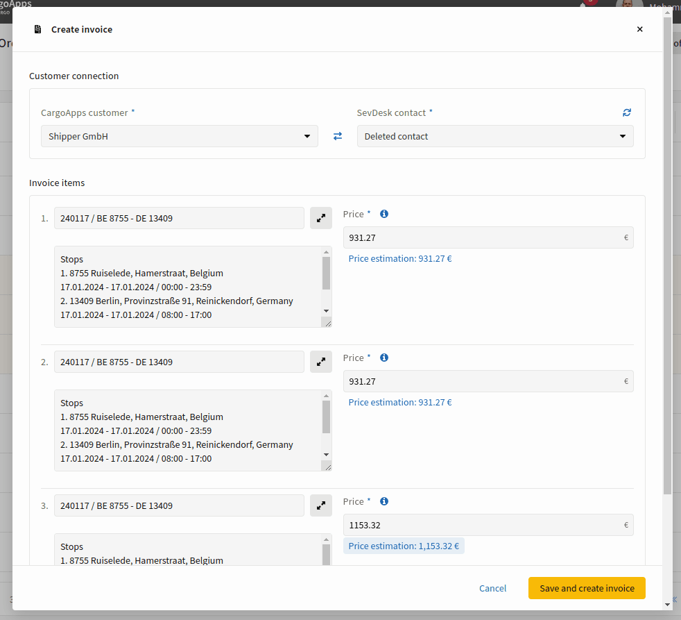Image resolution: width=681 pixels, height=620 pixels.
Task: Focus the price field of item 1
Action: coord(488,237)
